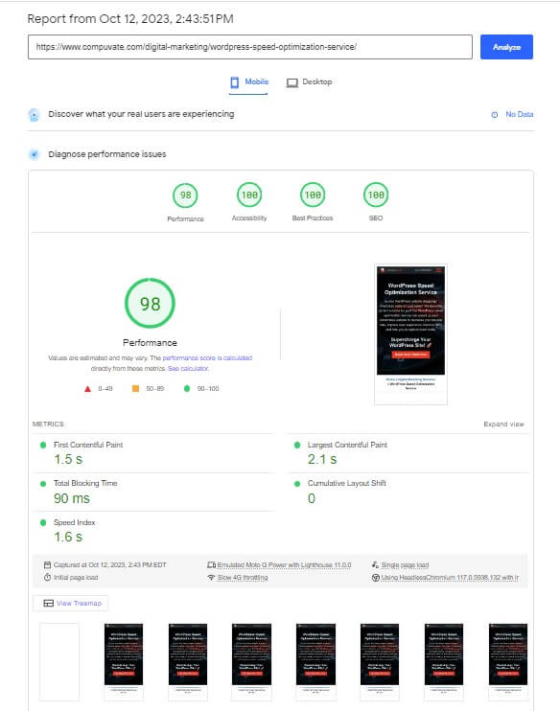
Task: Click the 1.5 s metric value
Action: pyautogui.click(x=68, y=459)
